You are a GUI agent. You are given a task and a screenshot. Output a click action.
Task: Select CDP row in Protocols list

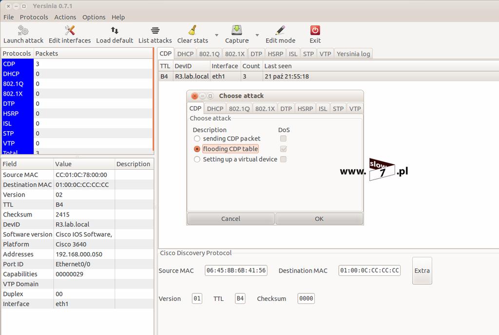coord(77,64)
